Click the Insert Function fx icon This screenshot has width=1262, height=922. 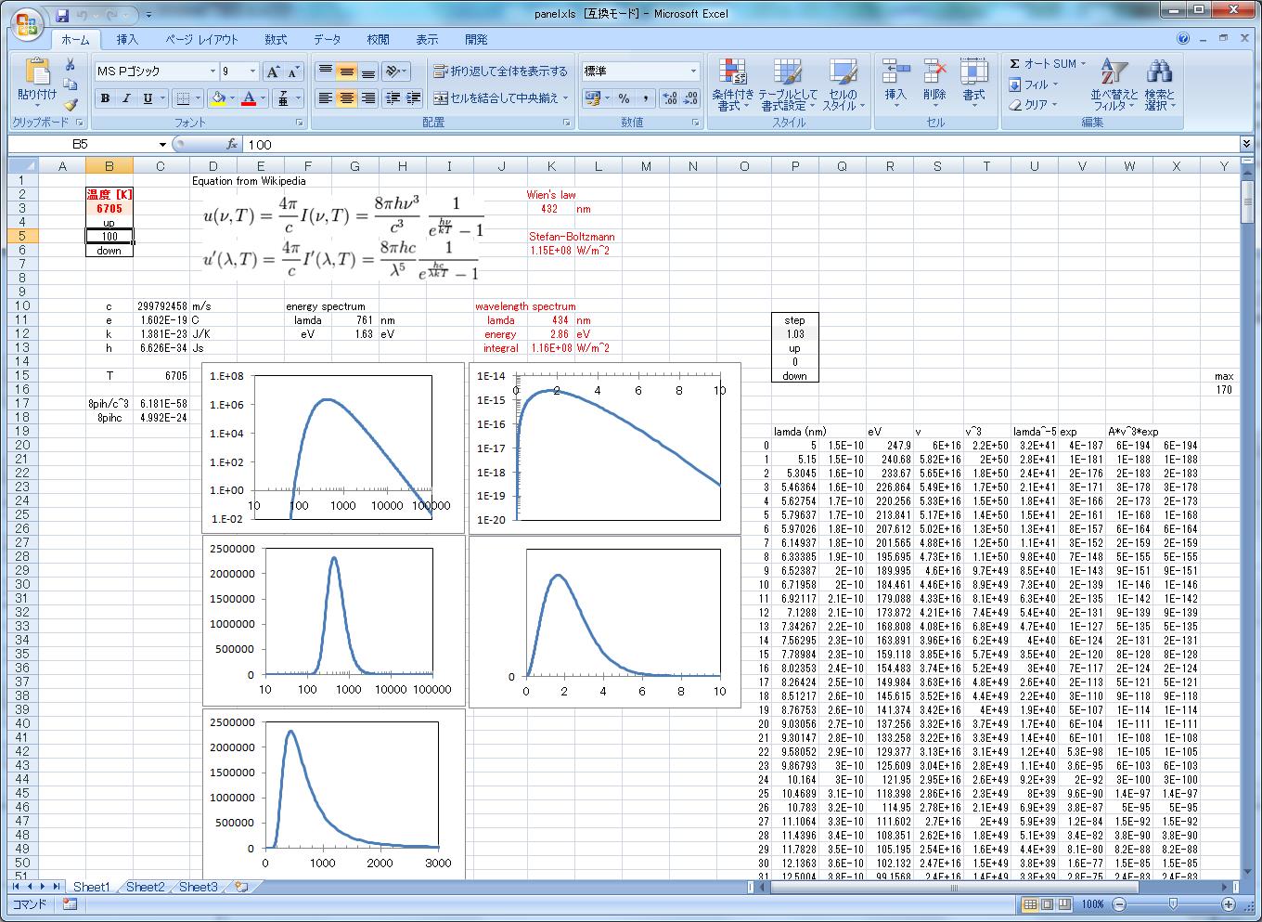point(232,144)
